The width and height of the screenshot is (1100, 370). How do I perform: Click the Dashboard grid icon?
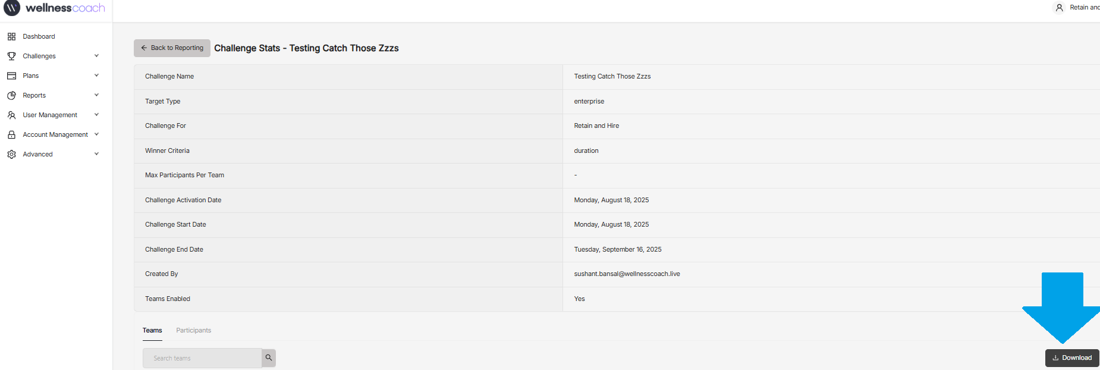click(11, 37)
